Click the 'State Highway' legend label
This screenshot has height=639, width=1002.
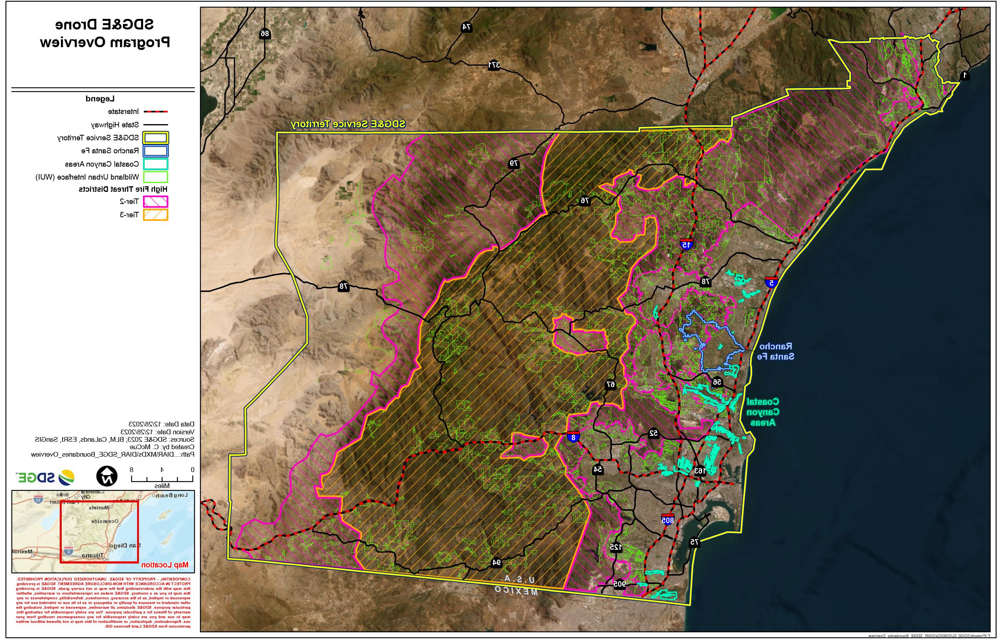(115, 125)
